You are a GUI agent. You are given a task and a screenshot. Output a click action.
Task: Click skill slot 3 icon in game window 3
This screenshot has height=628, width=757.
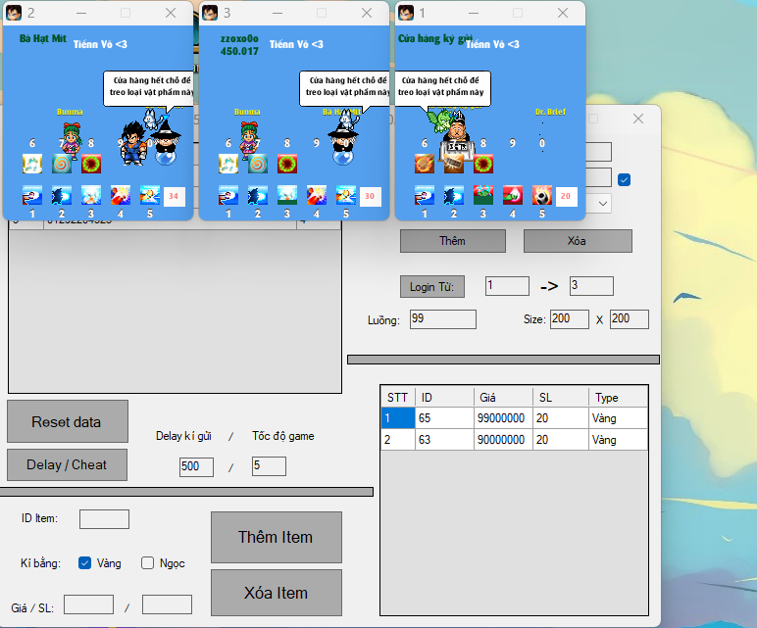click(287, 195)
